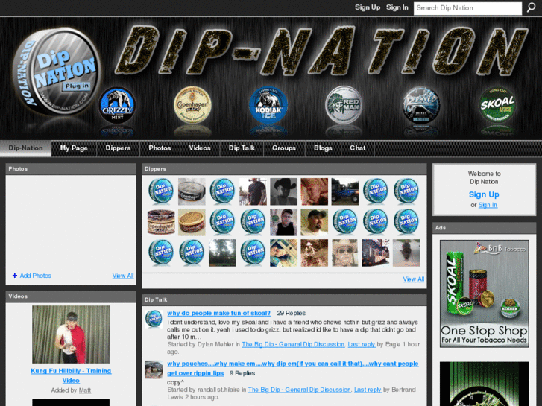Open the My Page tab
This screenshot has width=542, height=406.
click(74, 148)
